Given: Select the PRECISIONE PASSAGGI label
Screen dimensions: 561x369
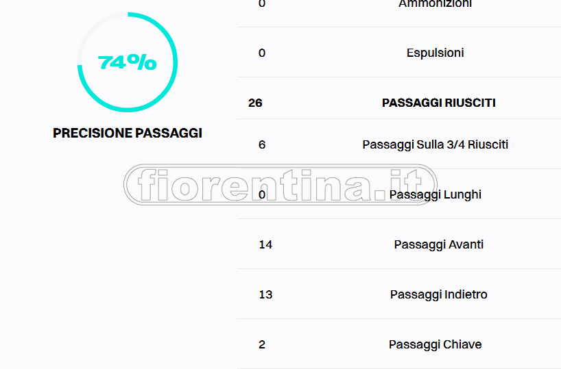Looking at the screenshot, I should click(x=128, y=133).
